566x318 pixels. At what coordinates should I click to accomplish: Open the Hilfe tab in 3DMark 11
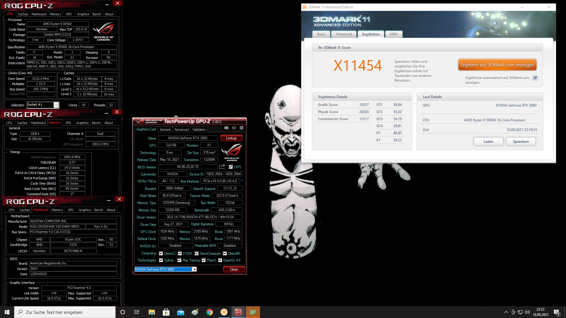click(x=394, y=34)
